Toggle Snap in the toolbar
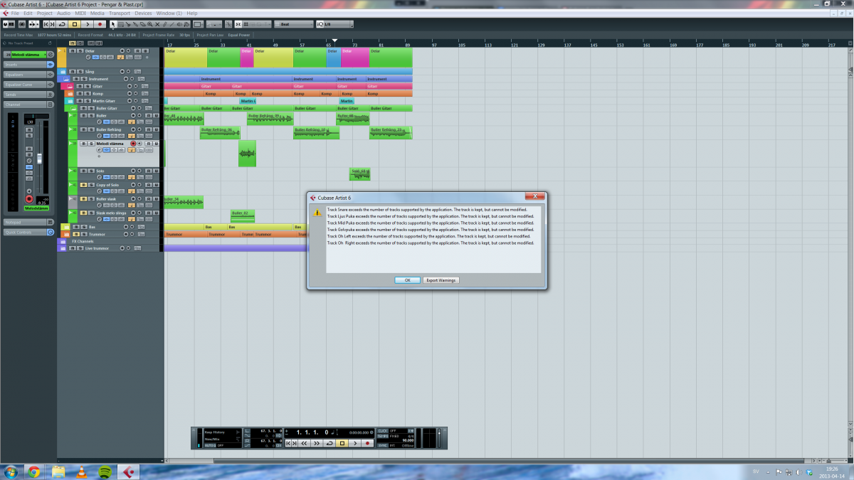Image resolution: width=854 pixels, height=480 pixels. [237, 24]
